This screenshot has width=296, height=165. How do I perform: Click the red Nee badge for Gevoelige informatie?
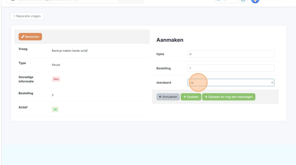point(56,79)
